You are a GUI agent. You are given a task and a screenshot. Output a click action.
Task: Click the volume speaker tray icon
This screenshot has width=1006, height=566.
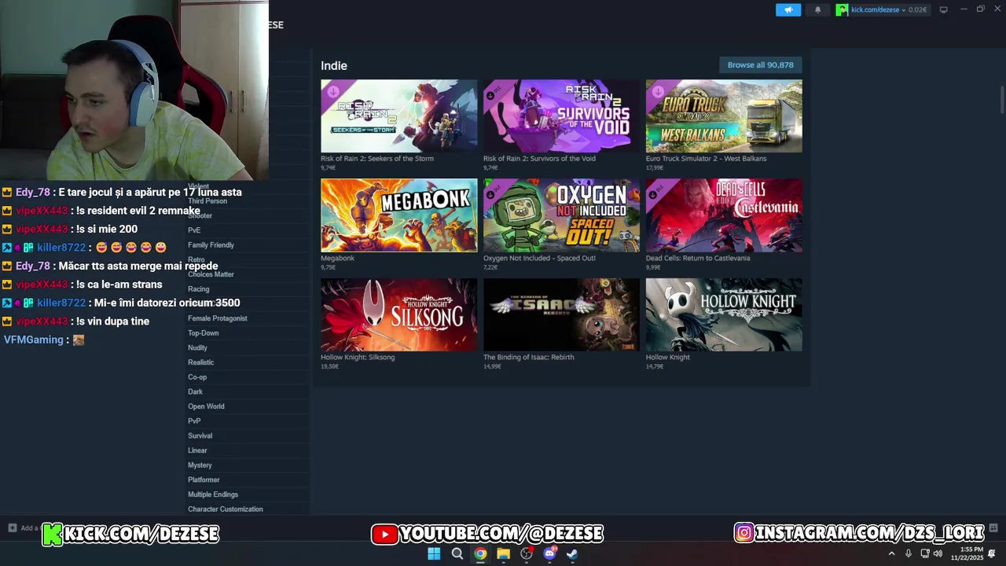click(x=938, y=553)
